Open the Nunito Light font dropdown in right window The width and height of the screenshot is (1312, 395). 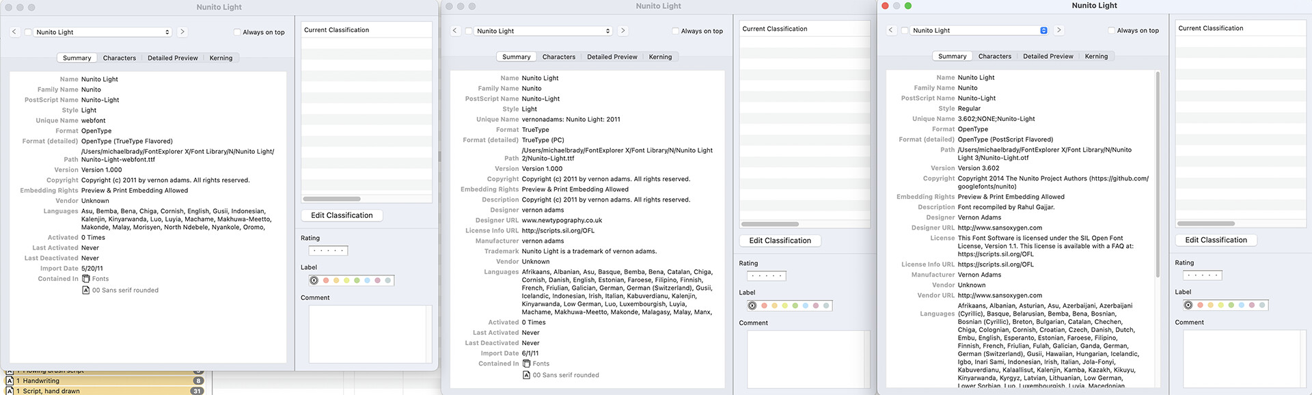tap(979, 30)
